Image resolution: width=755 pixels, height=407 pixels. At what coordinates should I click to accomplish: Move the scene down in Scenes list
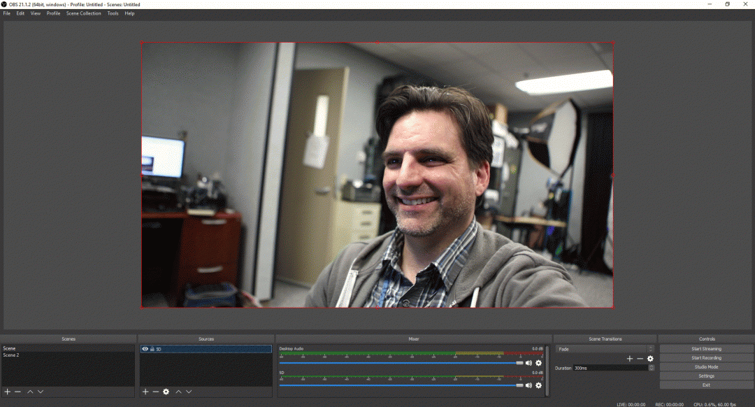click(41, 392)
